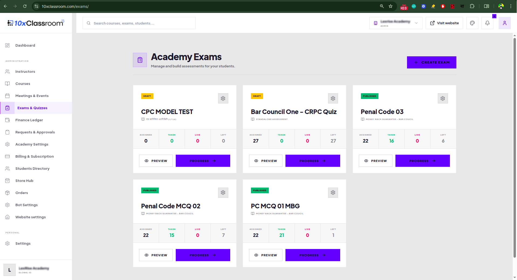The width and height of the screenshot is (517, 280).
Task: Open Billing & Subscription in sidebar
Action: tap(36, 156)
